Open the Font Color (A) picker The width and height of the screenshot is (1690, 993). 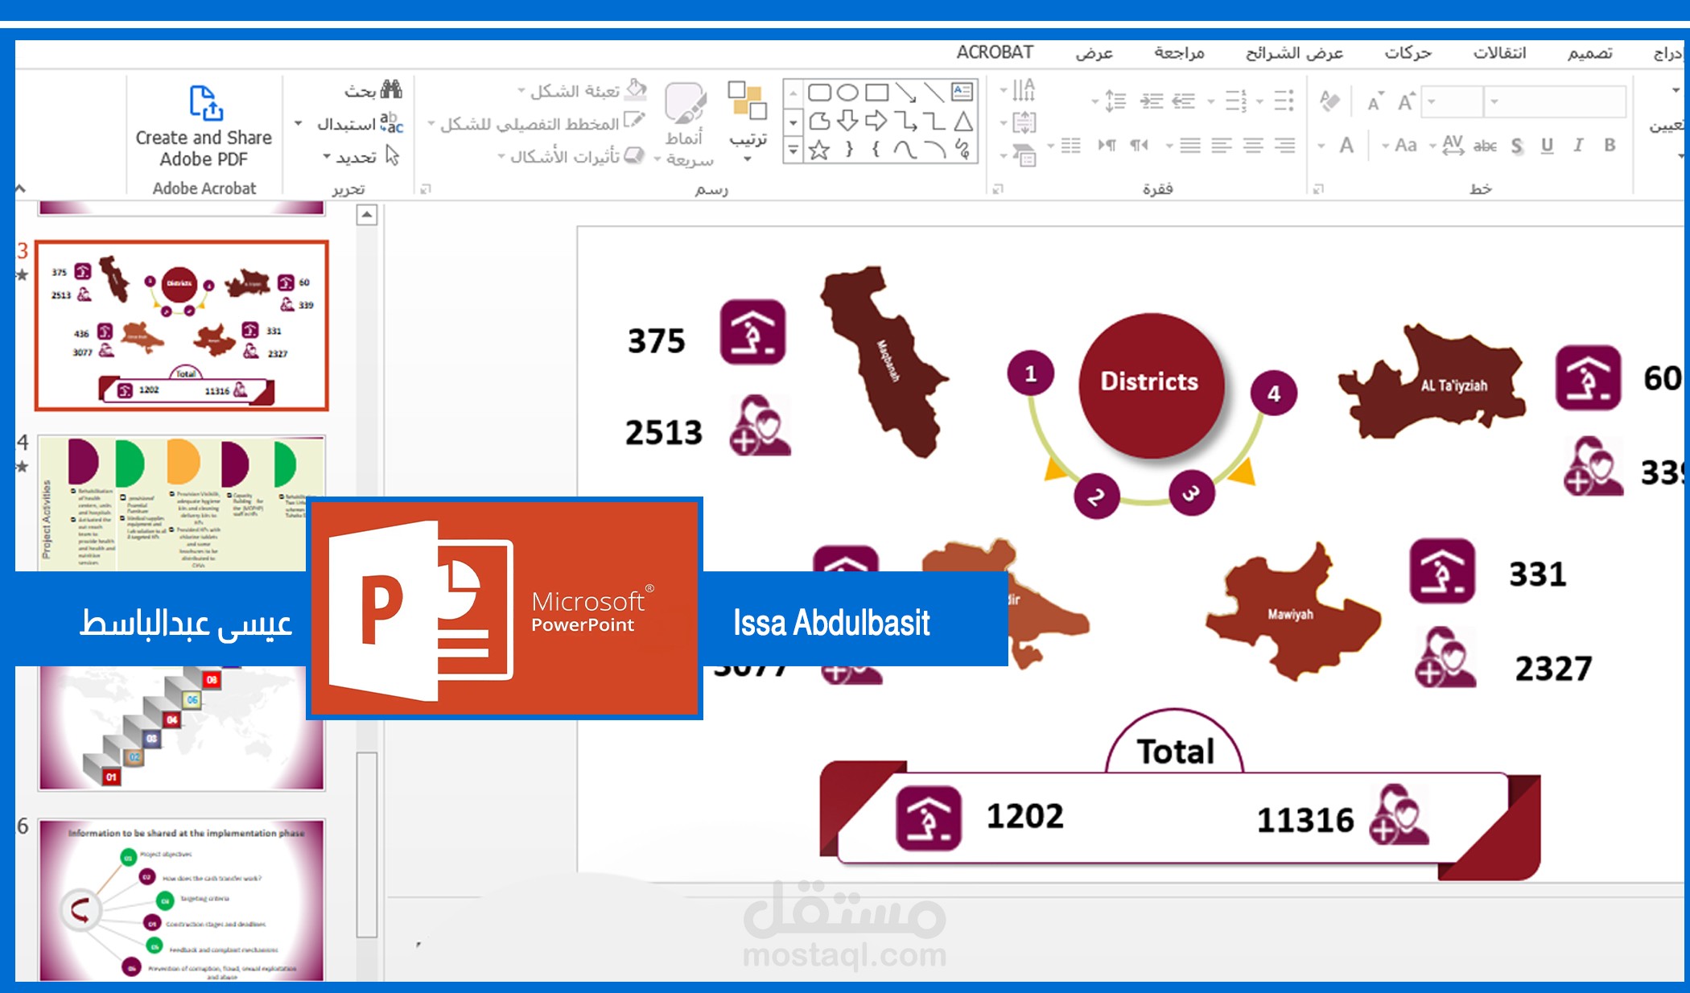1346,146
